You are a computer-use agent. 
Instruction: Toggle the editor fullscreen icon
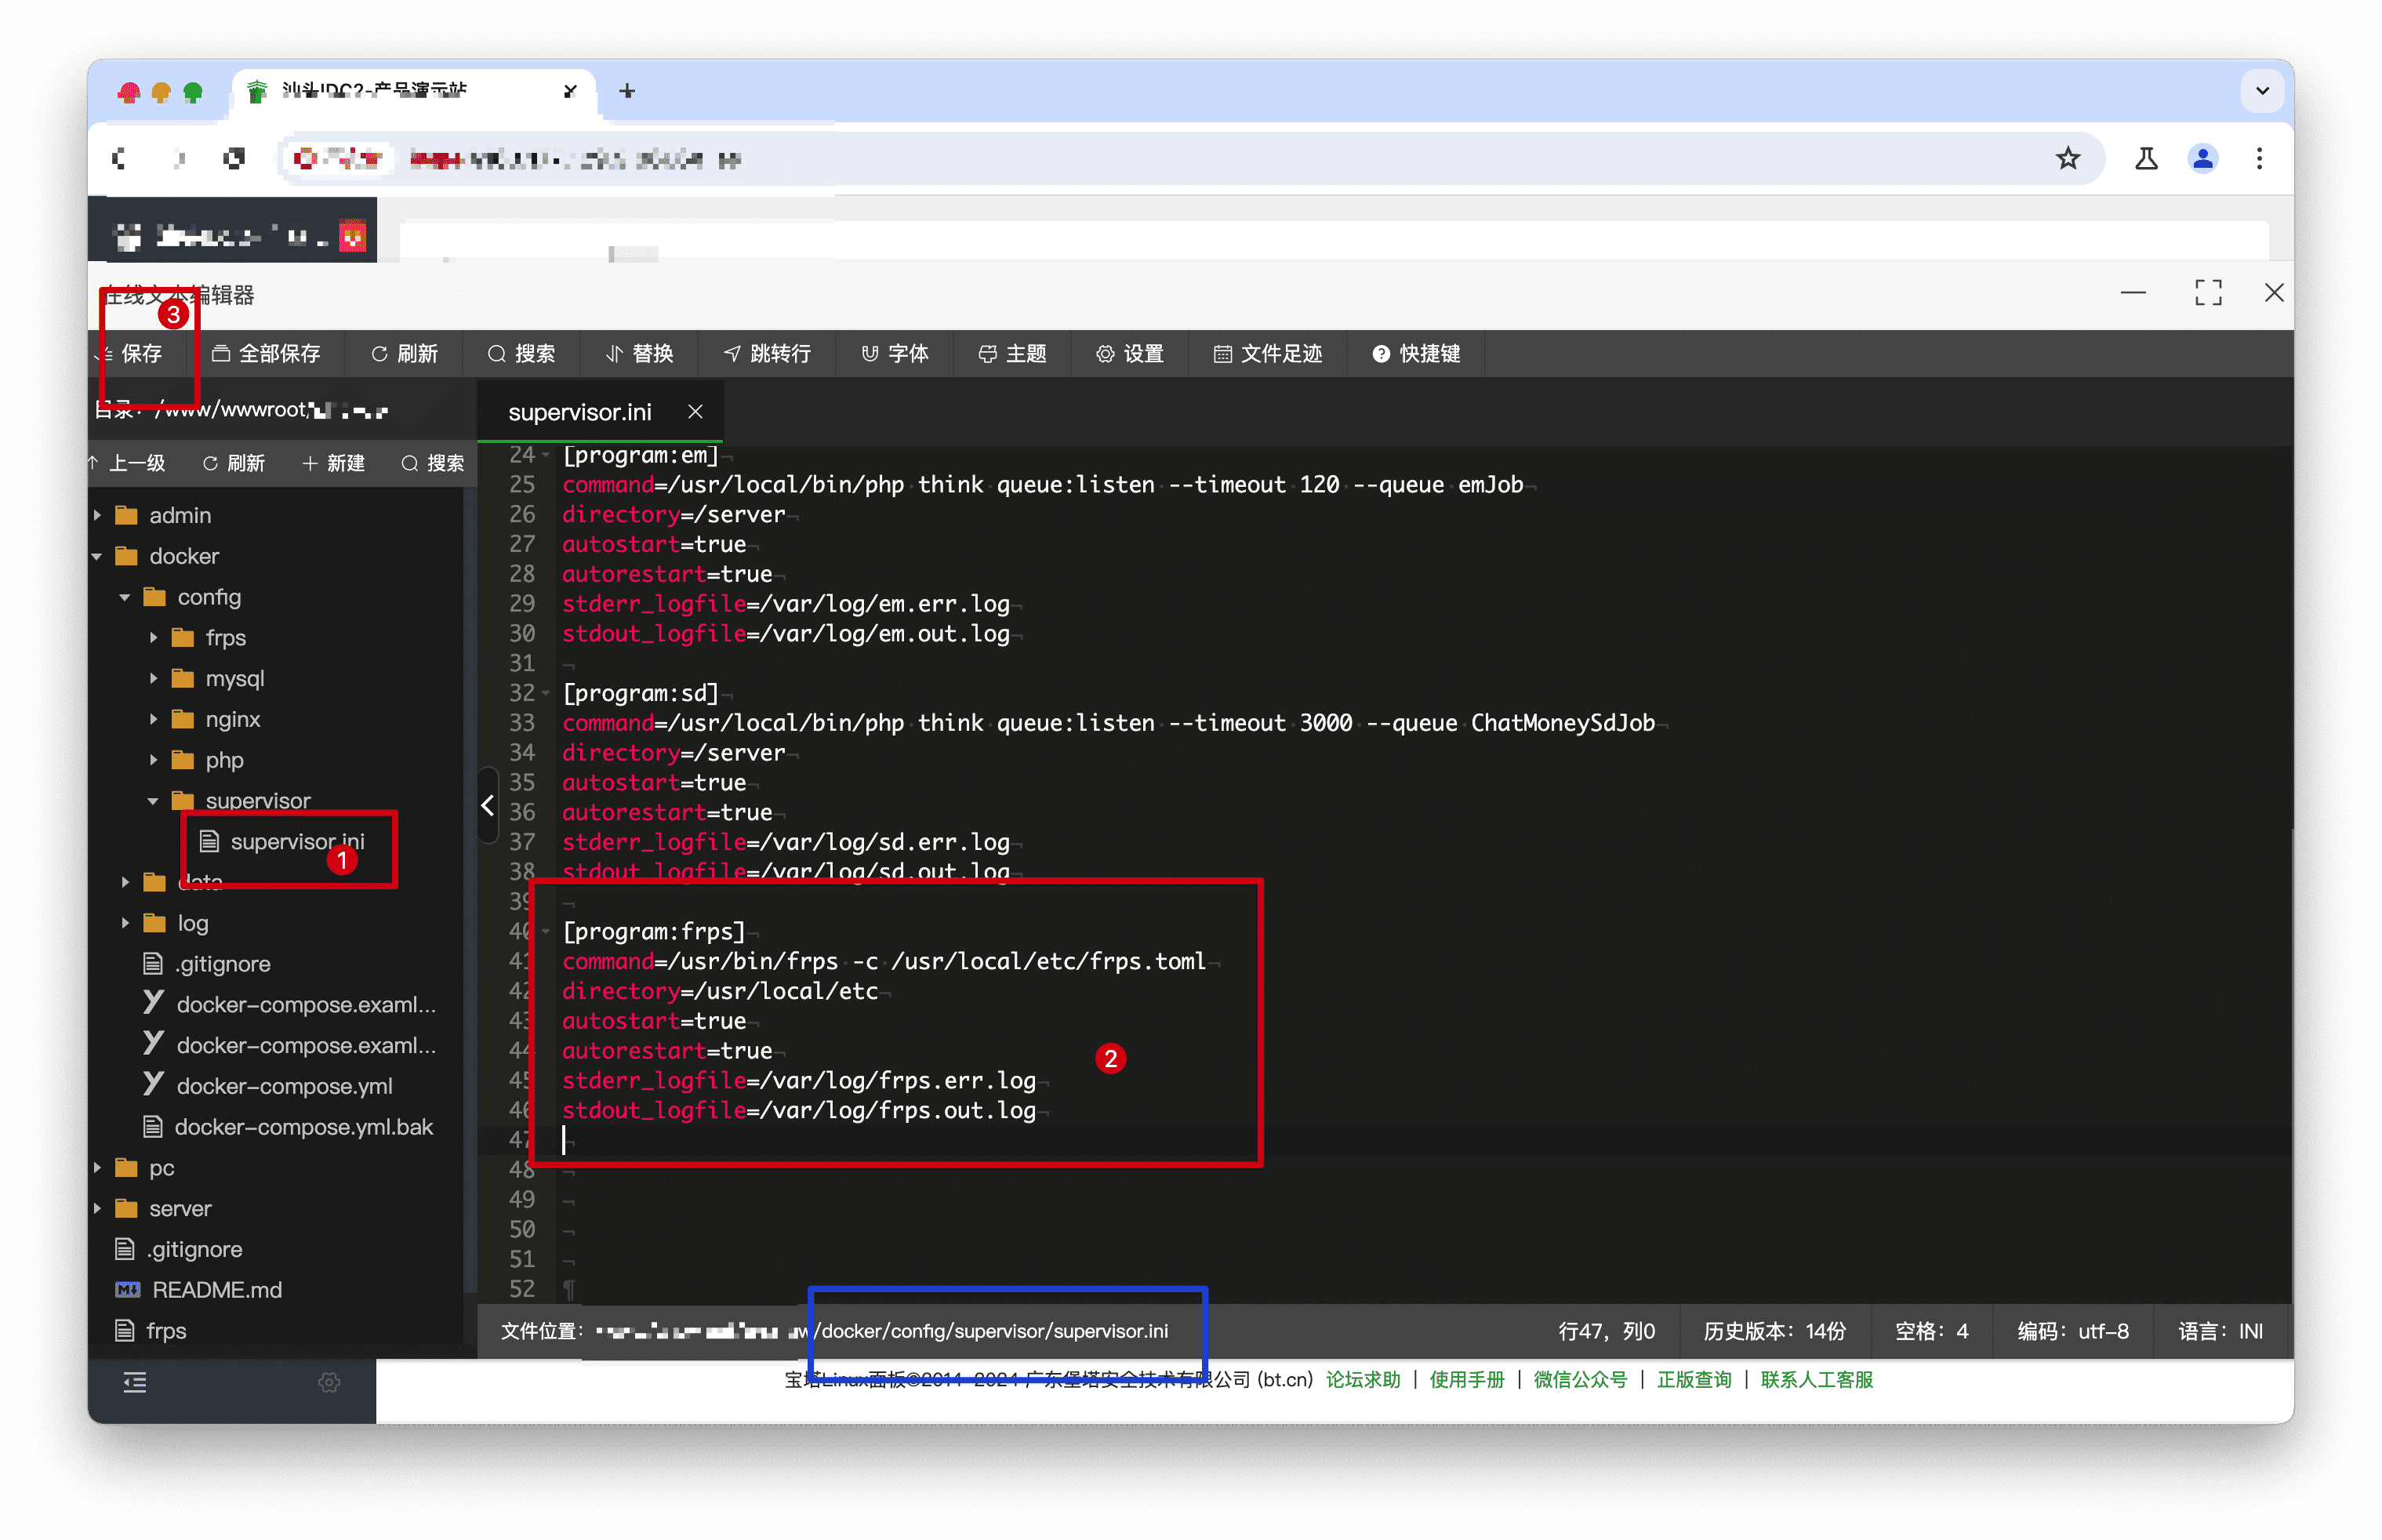click(2208, 293)
